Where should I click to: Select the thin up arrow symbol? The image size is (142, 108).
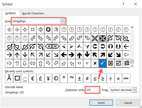coord(17,55)
